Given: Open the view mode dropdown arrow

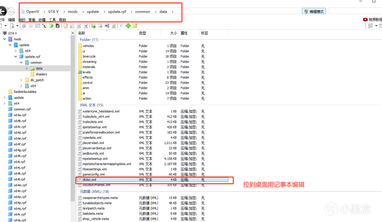Looking at the screenshot, I should click(376, 26).
